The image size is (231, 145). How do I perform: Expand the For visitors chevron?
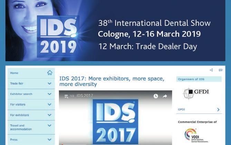pyautogui.click(x=49, y=104)
